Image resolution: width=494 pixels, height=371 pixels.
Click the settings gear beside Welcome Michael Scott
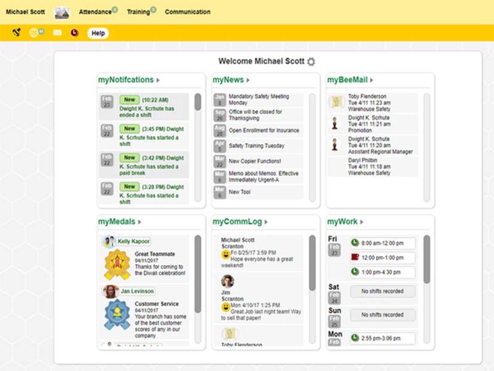pyautogui.click(x=311, y=62)
